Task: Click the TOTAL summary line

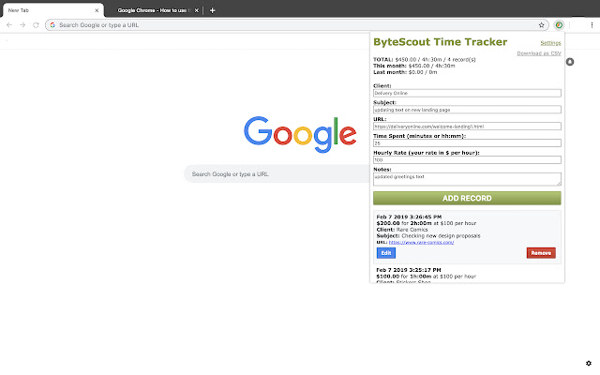Action: tap(425, 60)
